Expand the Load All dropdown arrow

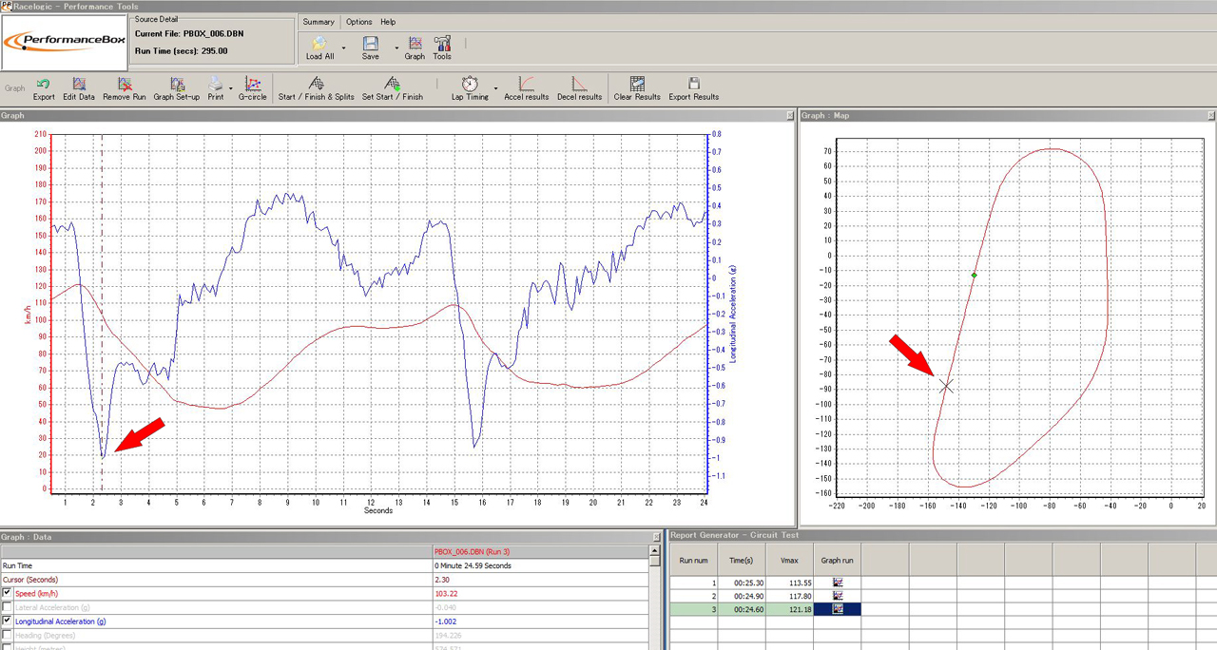pos(343,47)
